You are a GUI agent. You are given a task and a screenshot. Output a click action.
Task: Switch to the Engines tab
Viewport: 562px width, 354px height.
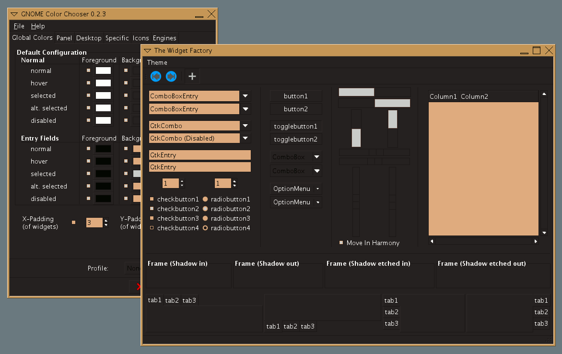click(164, 38)
